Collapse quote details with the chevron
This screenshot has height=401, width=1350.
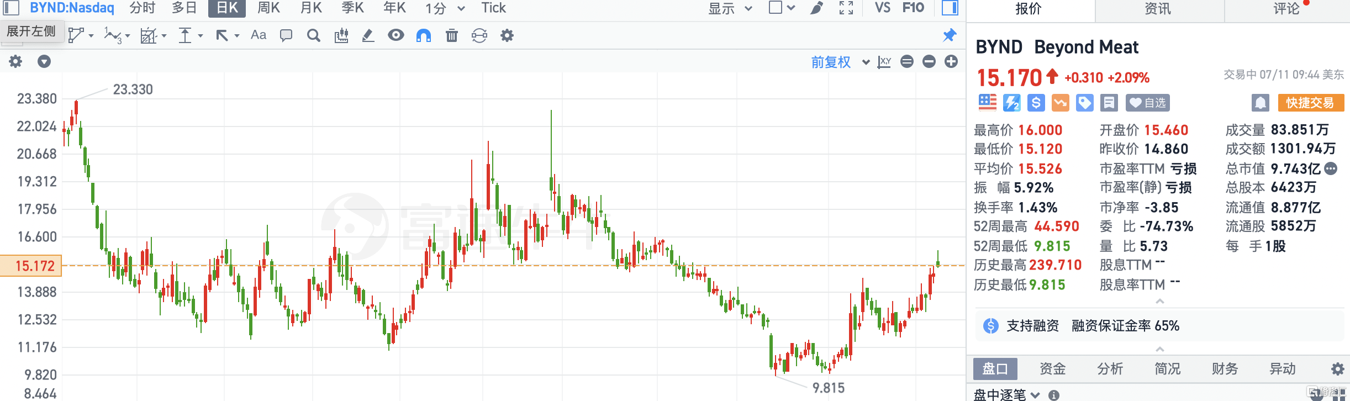point(1160,301)
